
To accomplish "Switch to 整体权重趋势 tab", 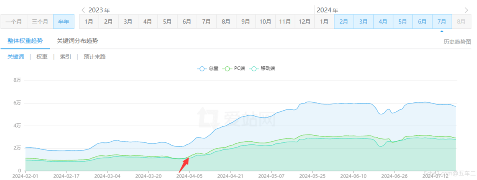I will click(x=25, y=41).
